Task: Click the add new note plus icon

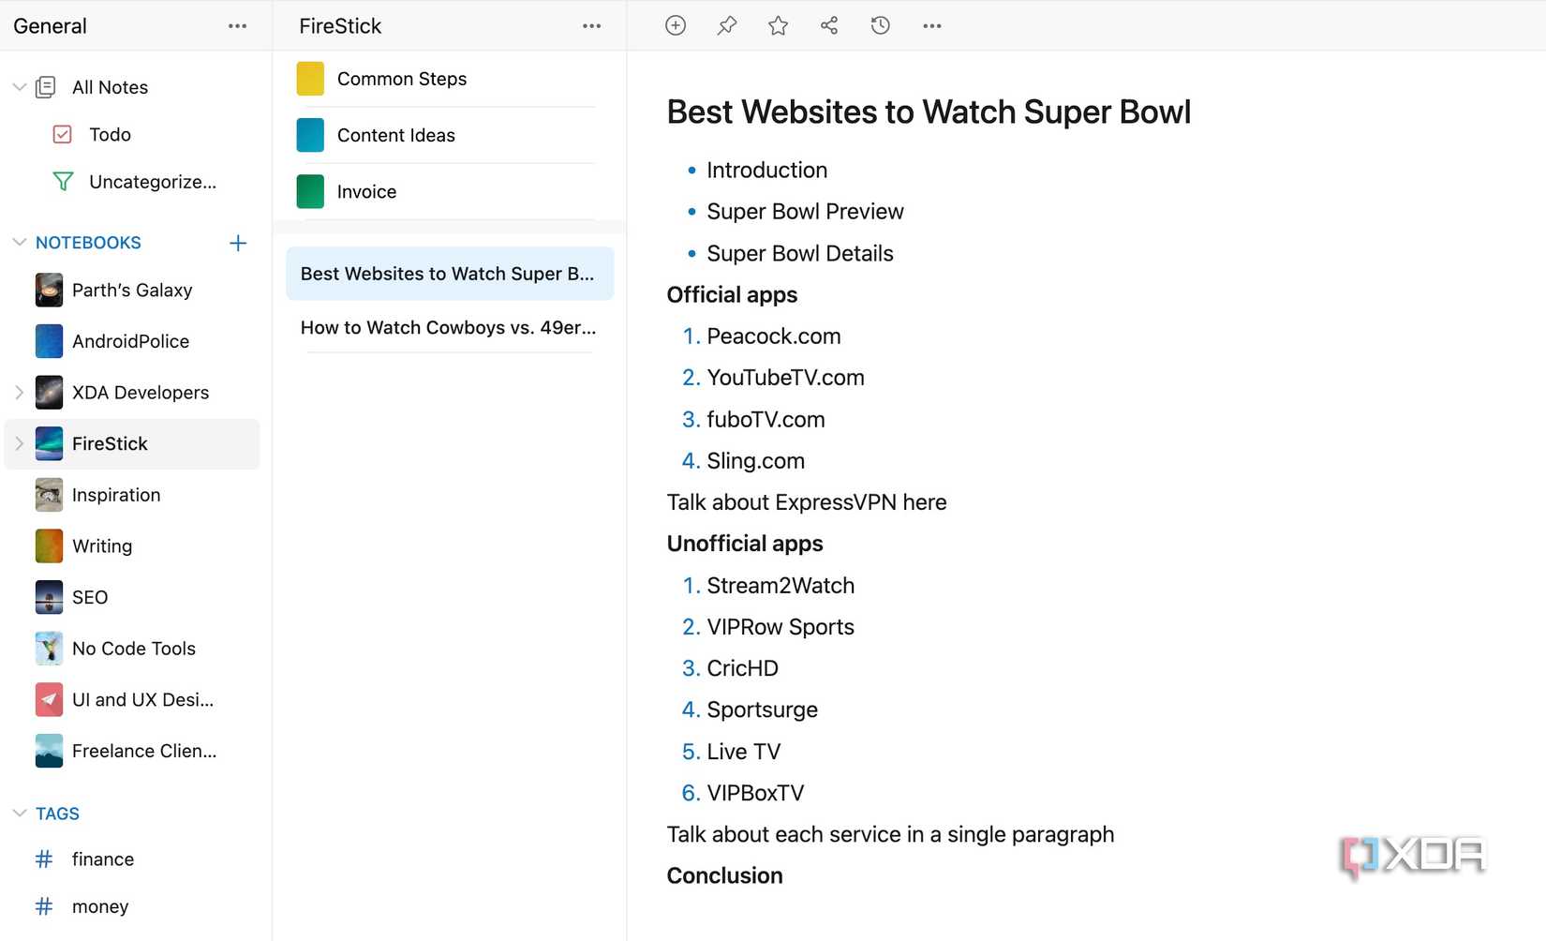Action: coord(676,26)
